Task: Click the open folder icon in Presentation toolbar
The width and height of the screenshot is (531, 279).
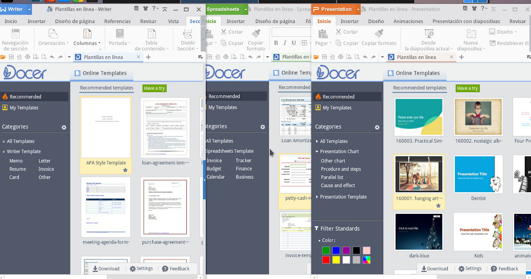Action: point(317,57)
